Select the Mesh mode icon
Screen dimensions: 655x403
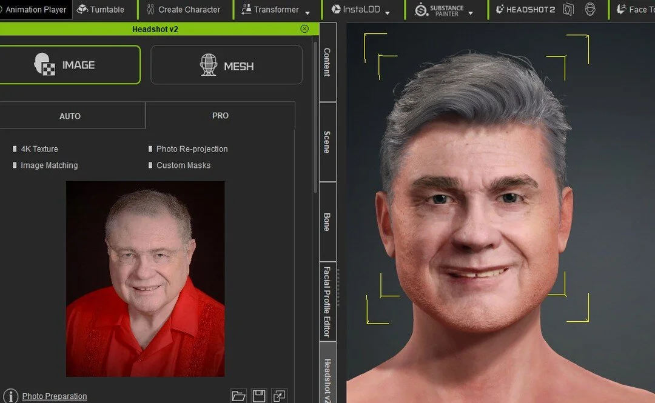click(x=209, y=65)
